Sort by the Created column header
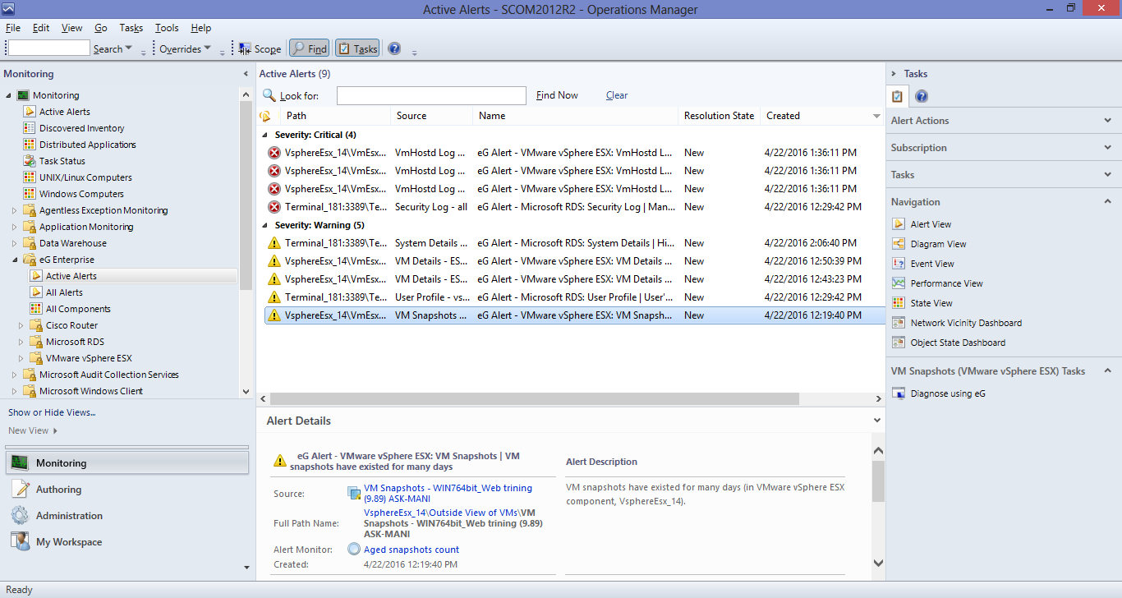The width and height of the screenshot is (1122, 598). (821, 116)
